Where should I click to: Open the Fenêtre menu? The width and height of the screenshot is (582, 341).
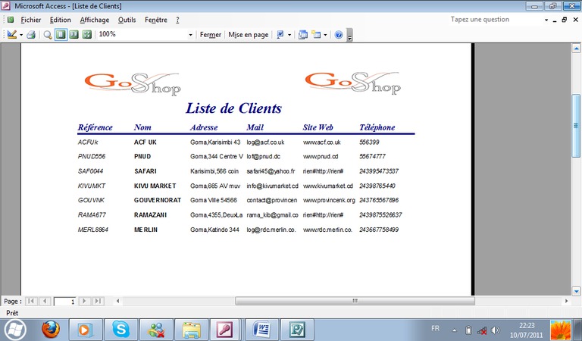[x=156, y=20]
